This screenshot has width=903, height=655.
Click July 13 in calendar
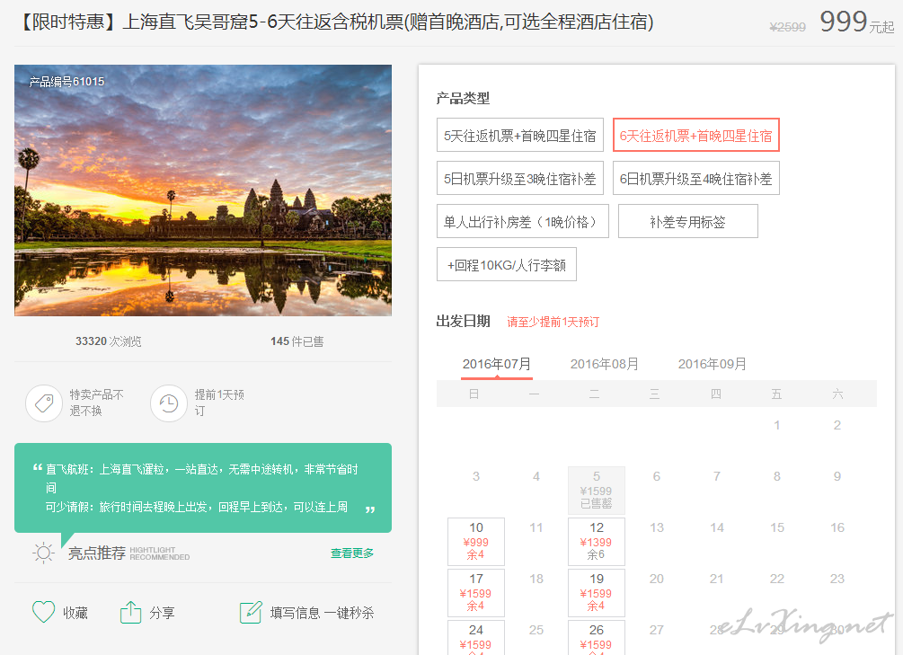tap(657, 527)
